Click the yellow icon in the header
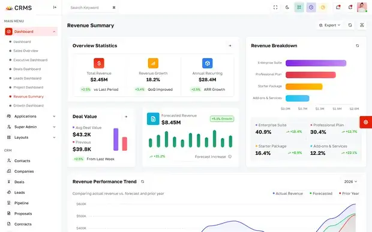372x232 pixels. [323, 7]
